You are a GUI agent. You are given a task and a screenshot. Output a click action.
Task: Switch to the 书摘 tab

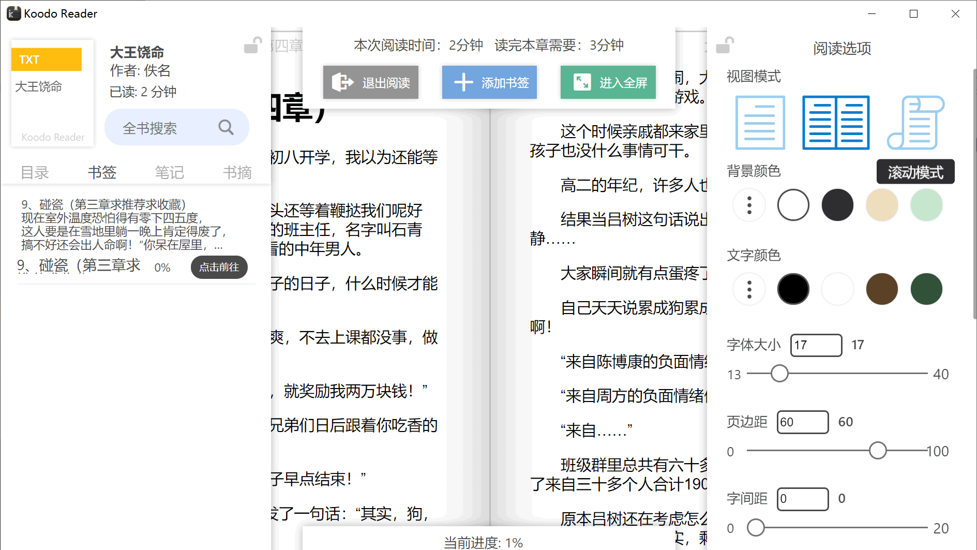click(x=237, y=172)
